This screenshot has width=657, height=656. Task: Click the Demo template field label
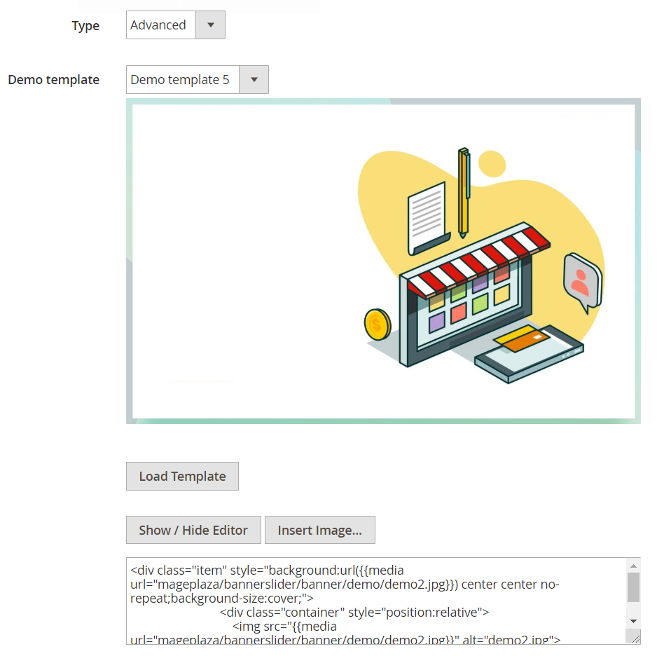point(54,80)
